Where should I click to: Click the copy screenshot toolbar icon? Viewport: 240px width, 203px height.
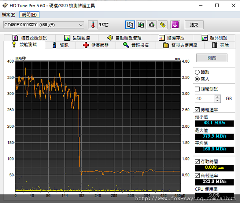(141, 25)
